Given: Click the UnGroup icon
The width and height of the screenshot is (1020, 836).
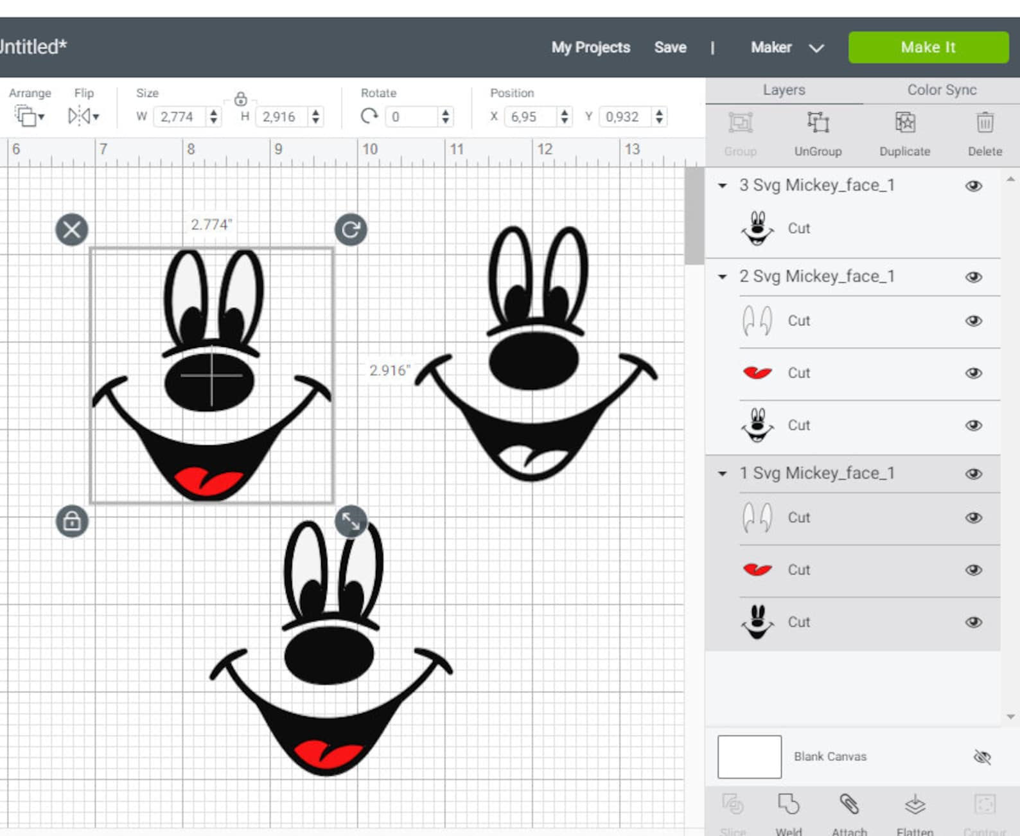Looking at the screenshot, I should click(818, 123).
